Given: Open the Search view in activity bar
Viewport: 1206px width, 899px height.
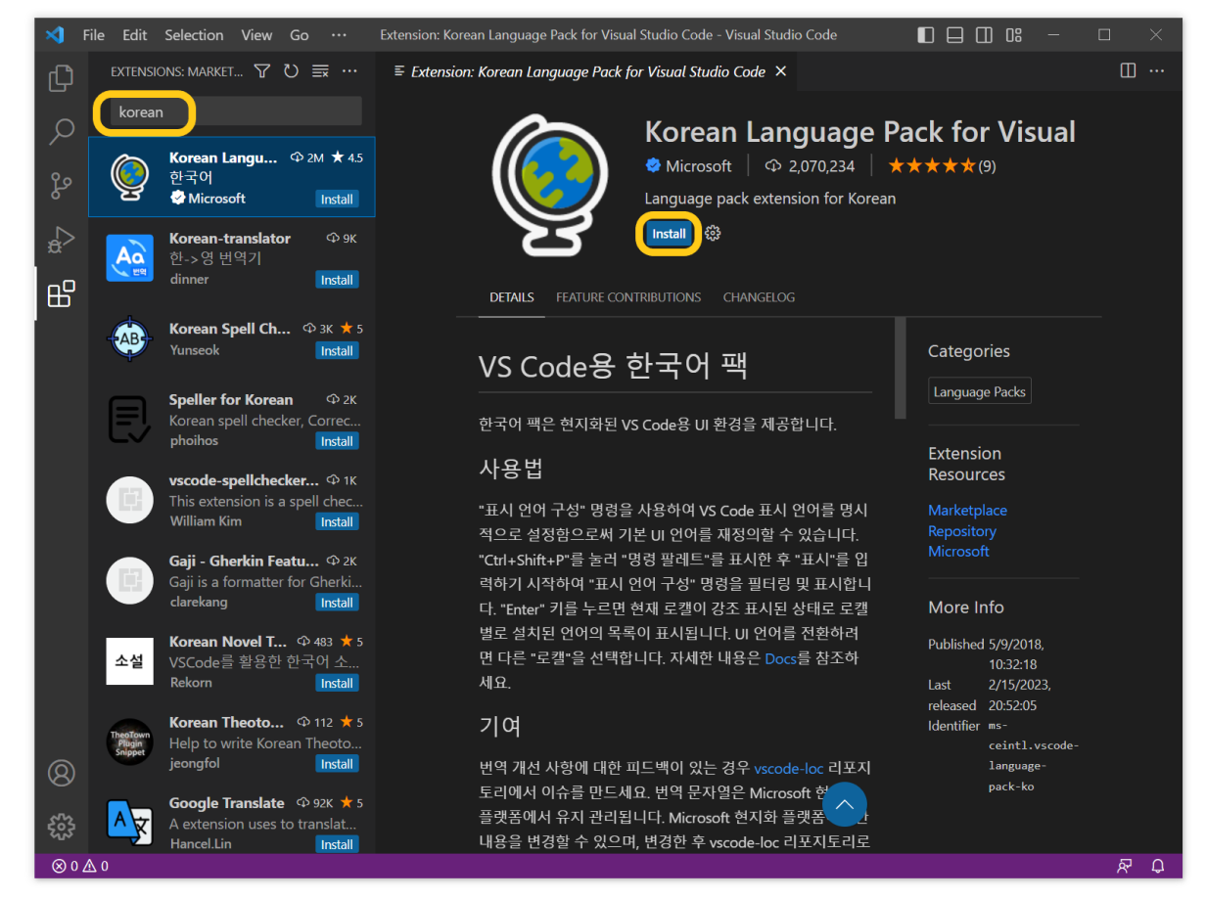Looking at the screenshot, I should tap(61, 131).
